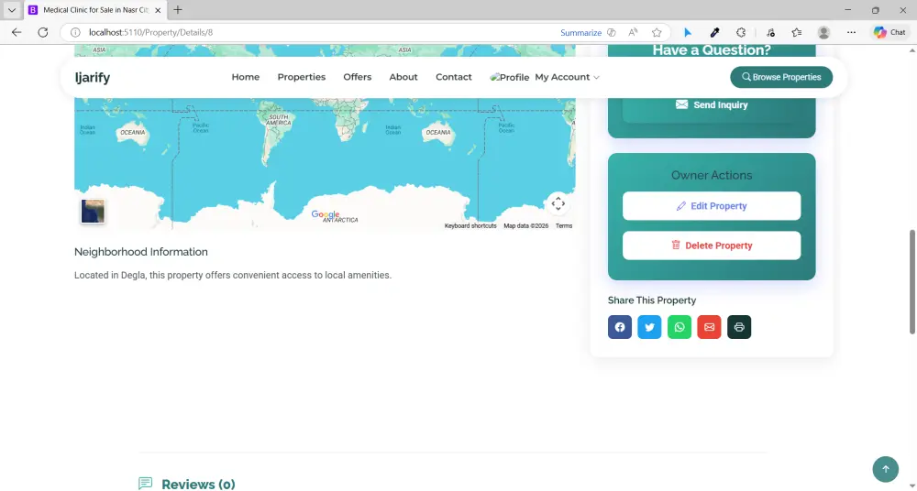Close the Medical Clinic browser tab
Viewport: 917px width, 491px height.
click(x=158, y=10)
